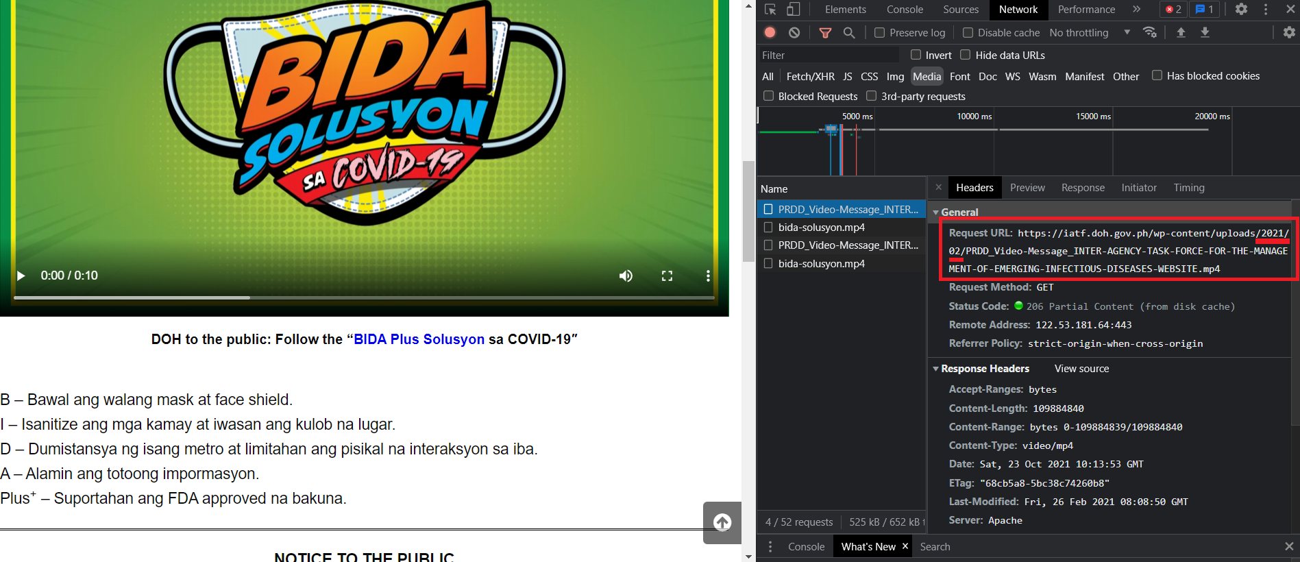This screenshot has height=562, width=1300.
Task: Show All request types
Action: 768,76
